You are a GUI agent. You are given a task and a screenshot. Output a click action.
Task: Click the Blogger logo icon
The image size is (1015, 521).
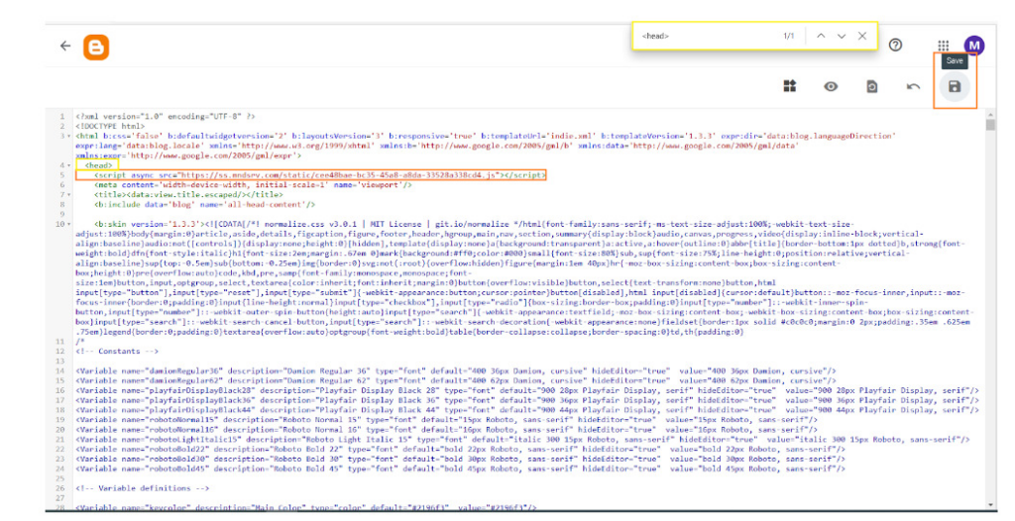click(x=96, y=46)
